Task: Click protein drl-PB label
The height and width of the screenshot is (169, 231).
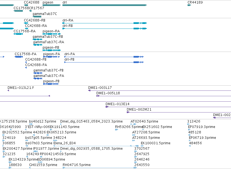Action: coord(69,60)
